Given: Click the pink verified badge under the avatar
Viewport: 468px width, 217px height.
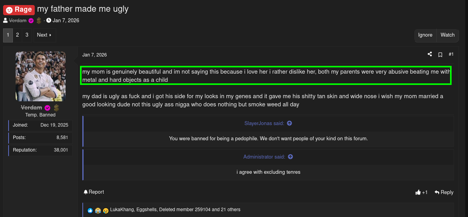Looking at the screenshot, I should (48, 108).
